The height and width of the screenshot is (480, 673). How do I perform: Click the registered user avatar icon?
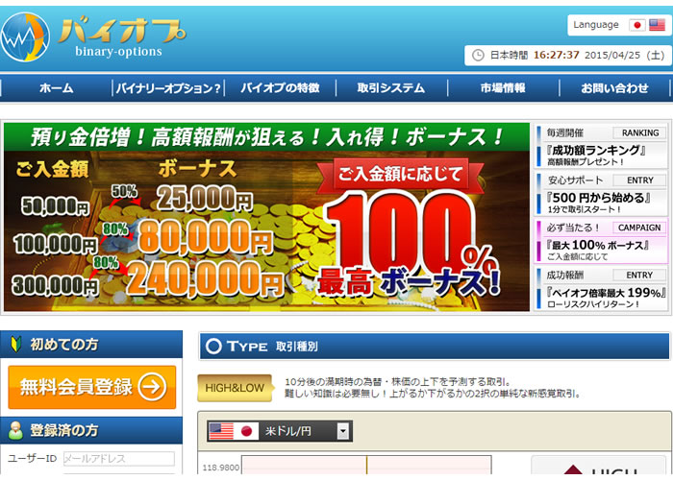coord(15,431)
